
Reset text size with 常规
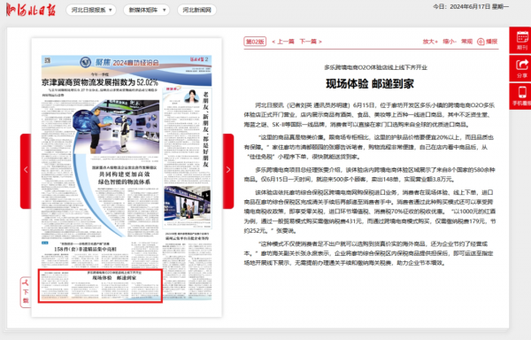(x=466, y=42)
